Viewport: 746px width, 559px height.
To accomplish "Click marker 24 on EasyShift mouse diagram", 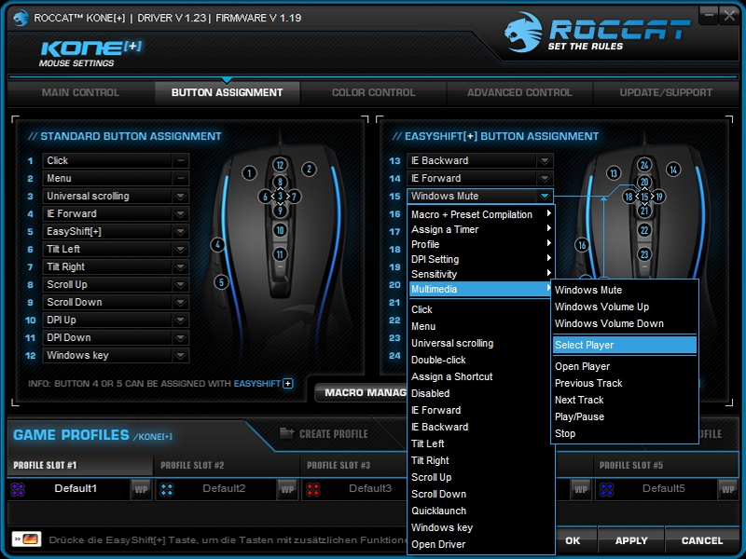I will pyautogui.click(x=644, y=165).
